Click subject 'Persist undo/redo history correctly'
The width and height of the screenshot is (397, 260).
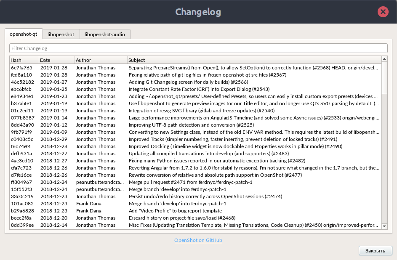205,196
